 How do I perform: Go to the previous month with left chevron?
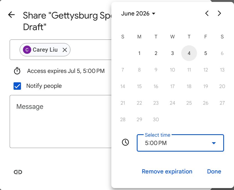pos(207,13)
